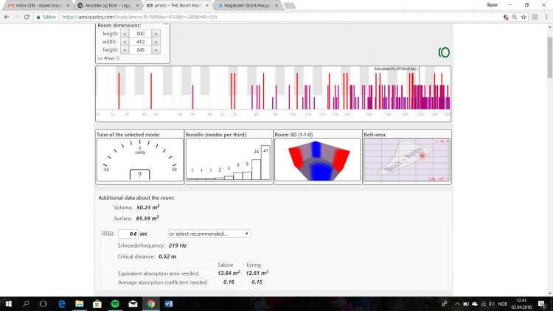Click the browser back arrow
553x311 pixels.
7,17
